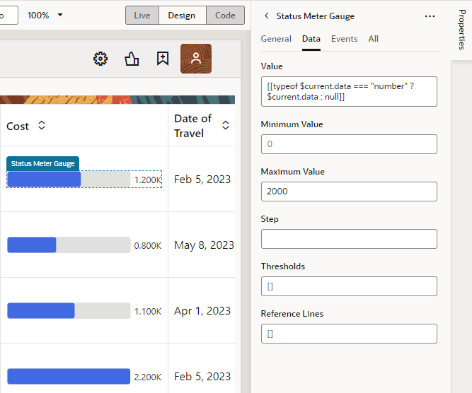Open the Events tab
This screenshot has height=393, width=472.
pyautogui.click(x=345, y=39)
